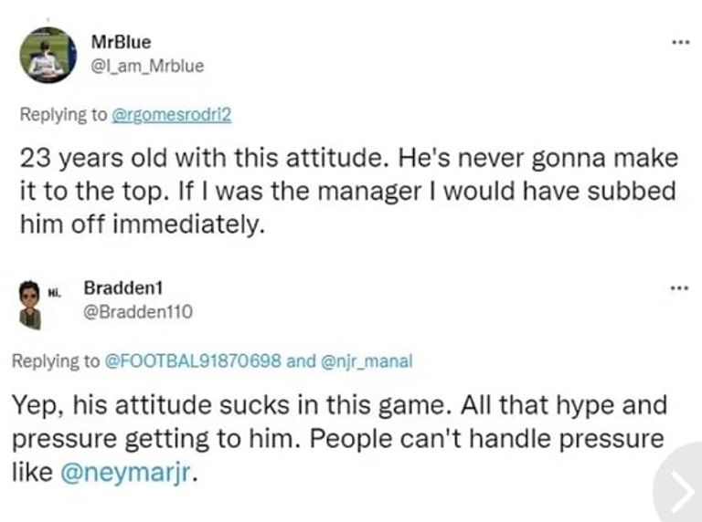Select the @Bradden110 handle
This screenshot has width=702, height=522.
click(138, 312)
